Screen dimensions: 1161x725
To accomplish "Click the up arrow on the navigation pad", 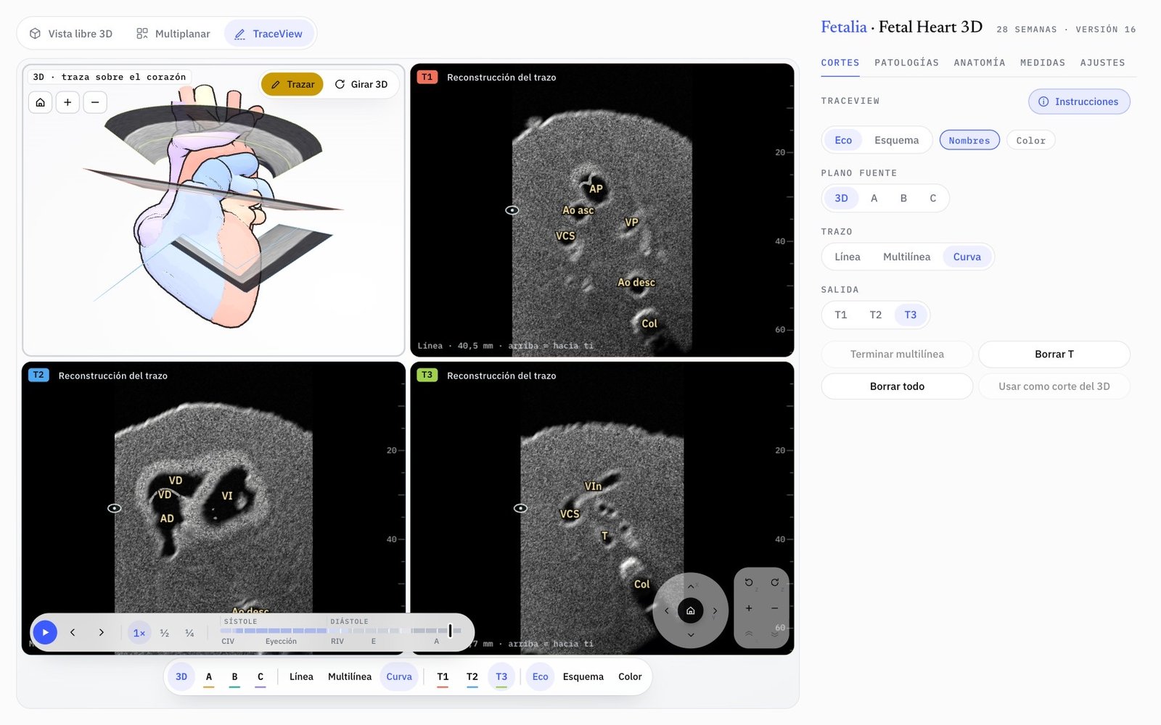I will point(691,587).
